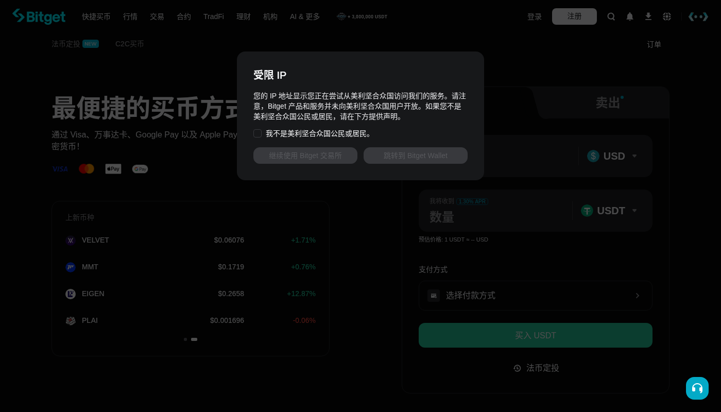The height and width of the screenshot is (412, 721).
Task: Click the 预估价格 estimate text
Action: [453, 239]
